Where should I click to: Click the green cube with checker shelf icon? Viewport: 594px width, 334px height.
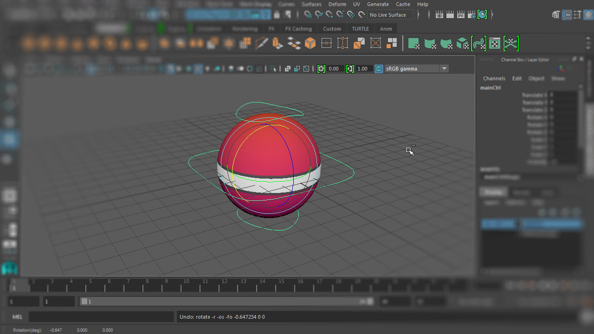tap(462, 44)
